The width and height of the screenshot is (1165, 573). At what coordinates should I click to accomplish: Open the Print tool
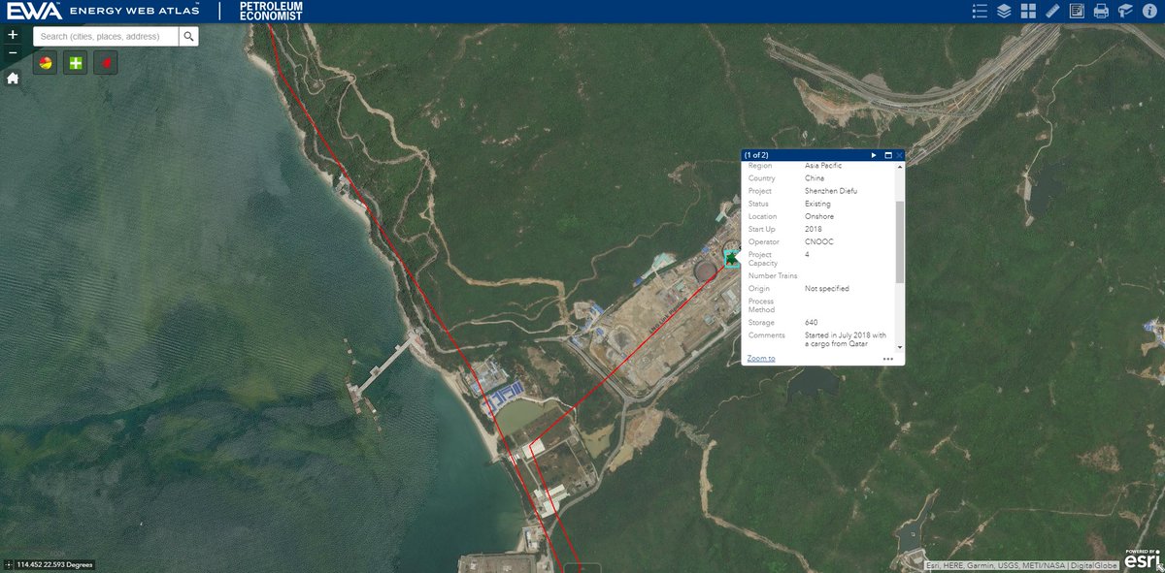(x=1101, y=11)
